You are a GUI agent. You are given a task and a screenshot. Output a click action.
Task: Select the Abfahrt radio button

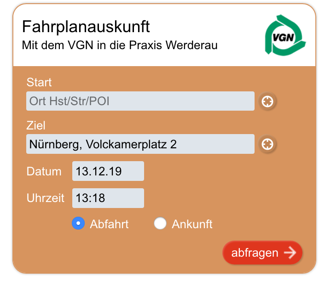click(x=78, y=224)
